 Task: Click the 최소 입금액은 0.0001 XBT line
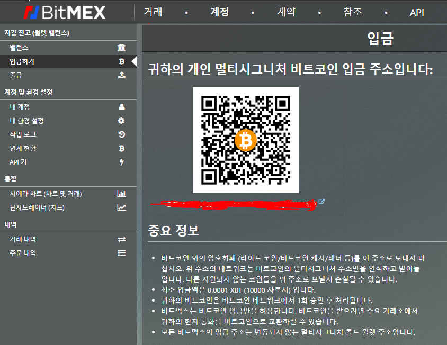coord(238,290)
